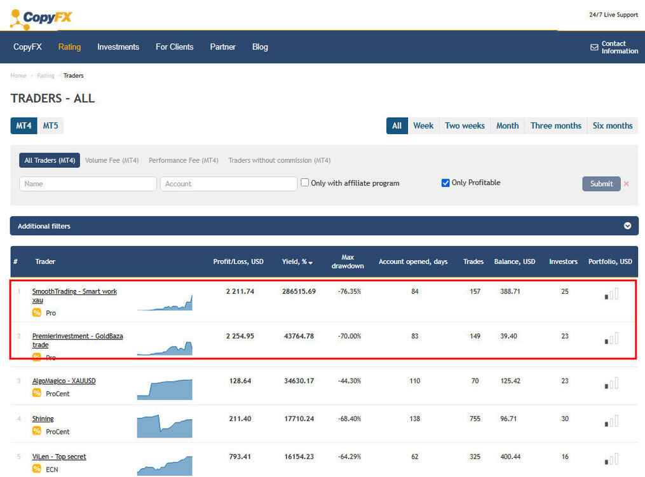Select the Month period tab
Screen dimensions: 645x477
point(508,125)
